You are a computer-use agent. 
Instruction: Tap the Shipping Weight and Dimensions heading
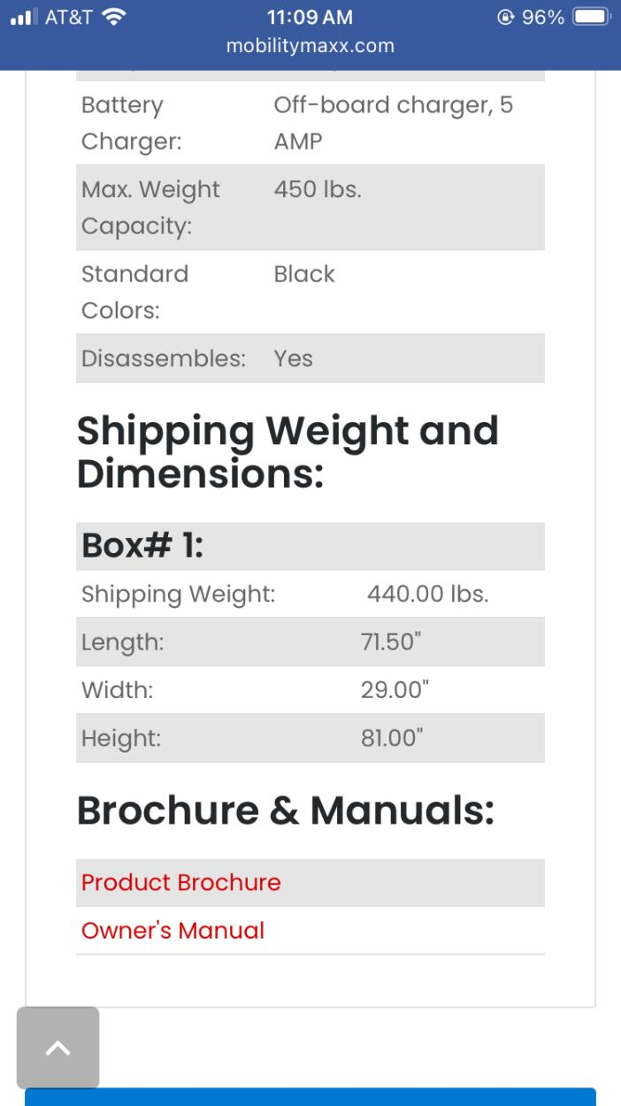pos(287,451)
